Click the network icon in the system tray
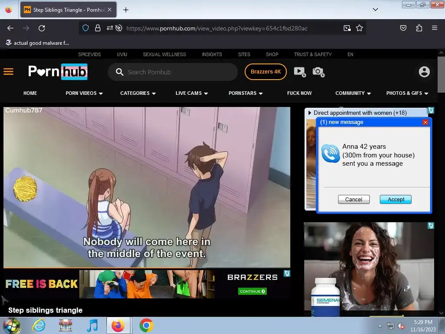 [x=390, y=326]
